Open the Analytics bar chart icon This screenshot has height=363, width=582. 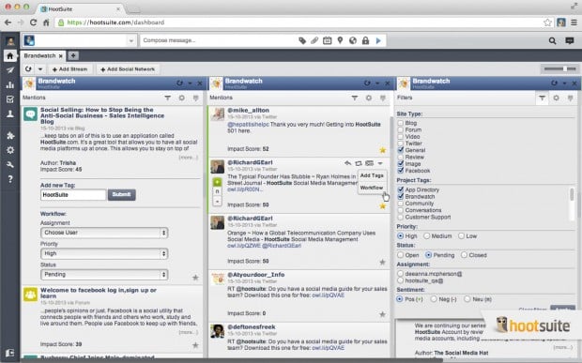[x=10, y=85]
